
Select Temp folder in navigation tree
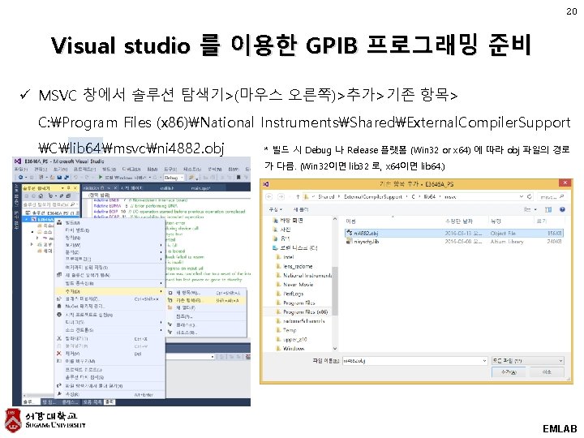click(x=286, y=330)
